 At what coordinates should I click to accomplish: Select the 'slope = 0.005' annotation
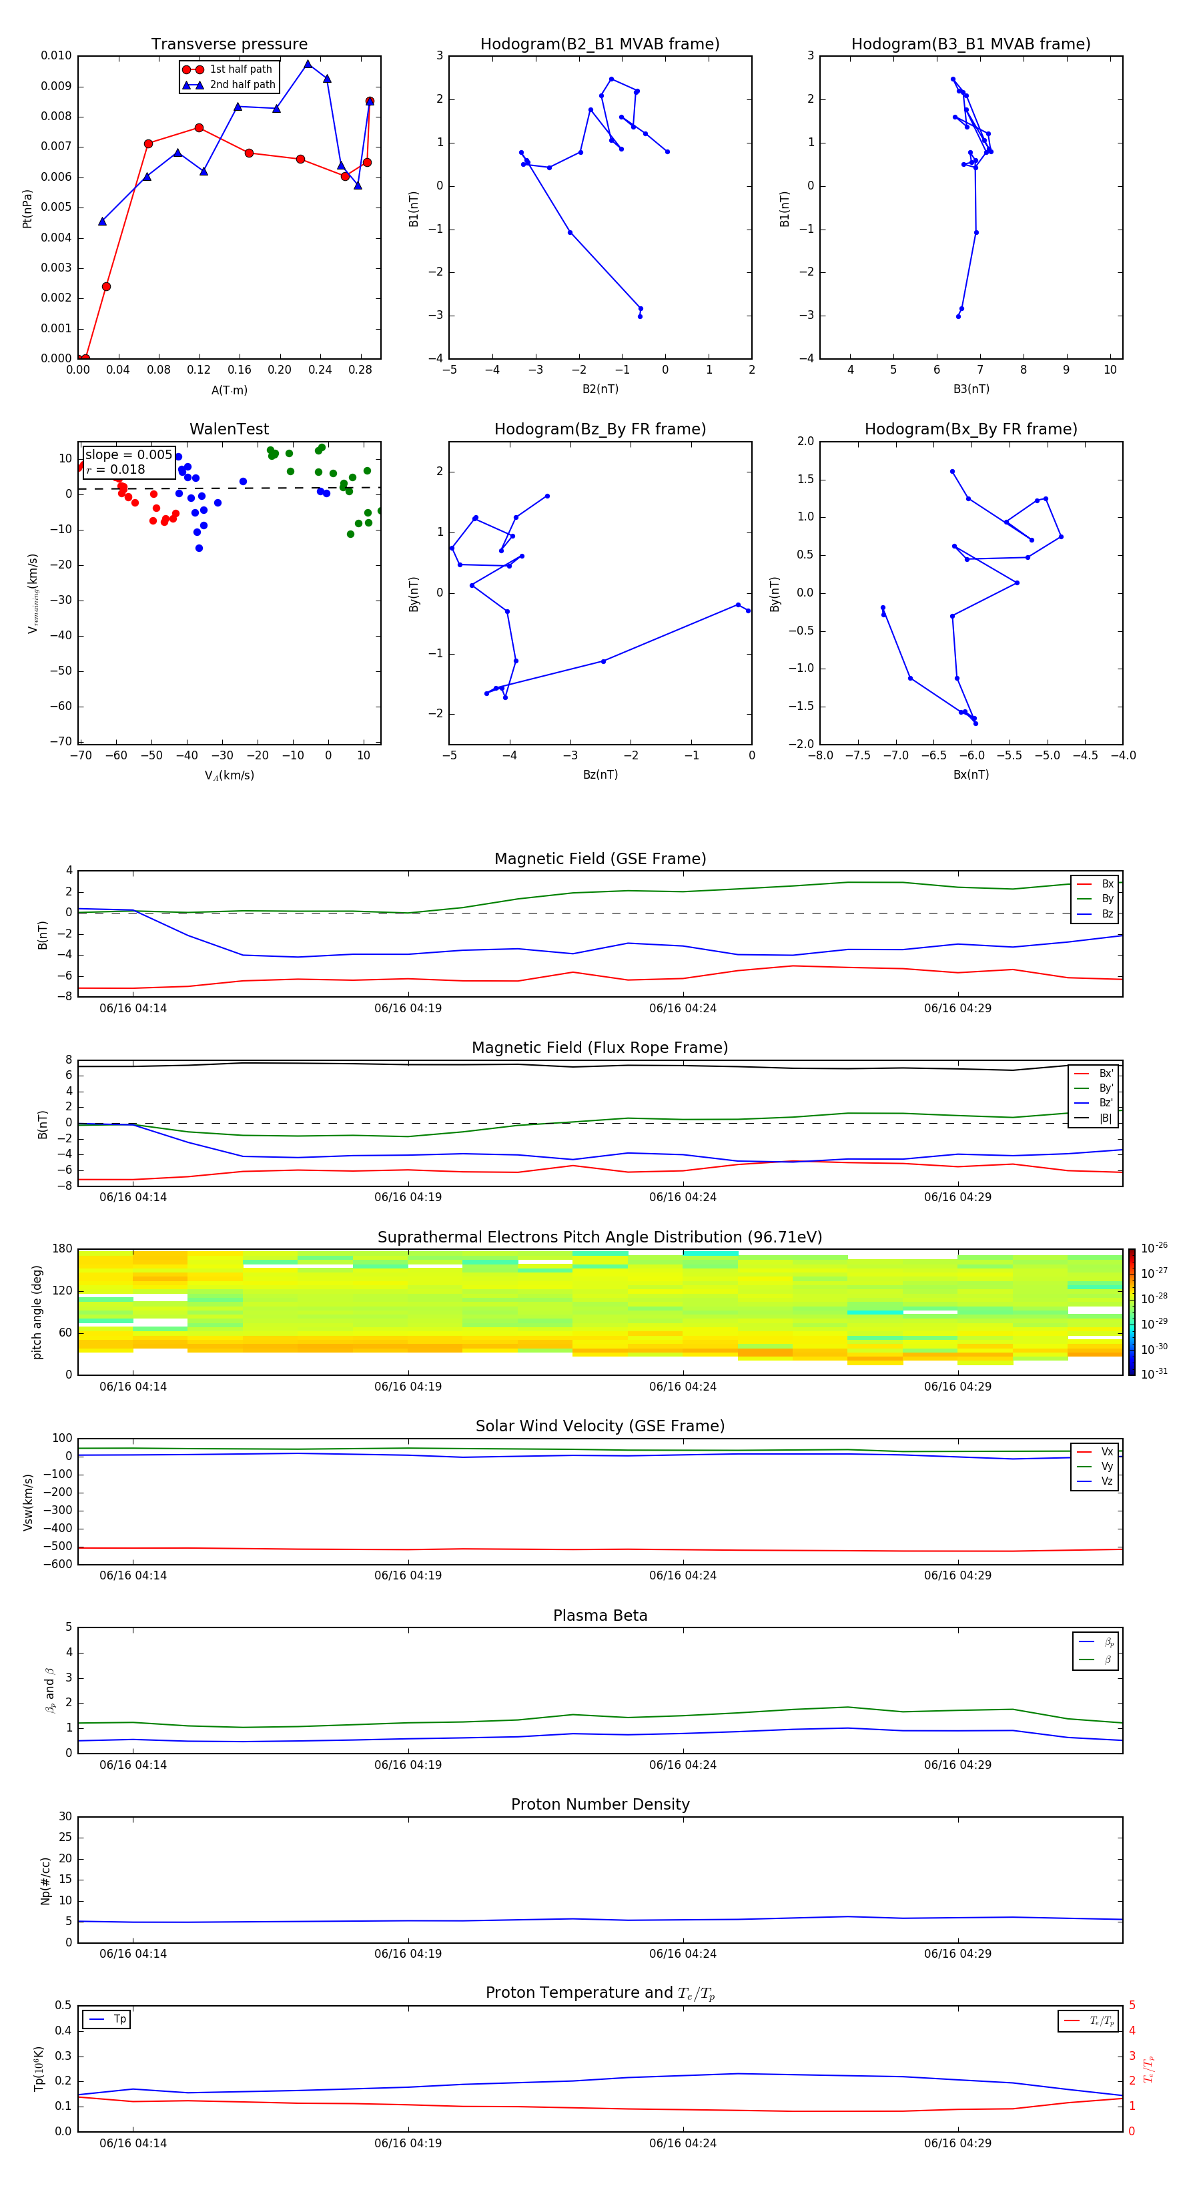pos(128,455)
